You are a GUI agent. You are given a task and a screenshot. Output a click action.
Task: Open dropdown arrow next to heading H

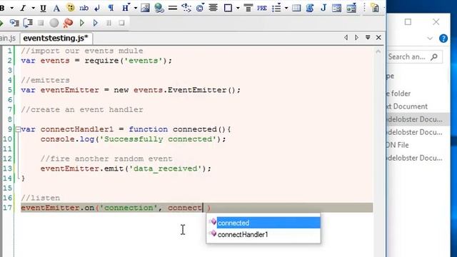(x=136, y=8)
